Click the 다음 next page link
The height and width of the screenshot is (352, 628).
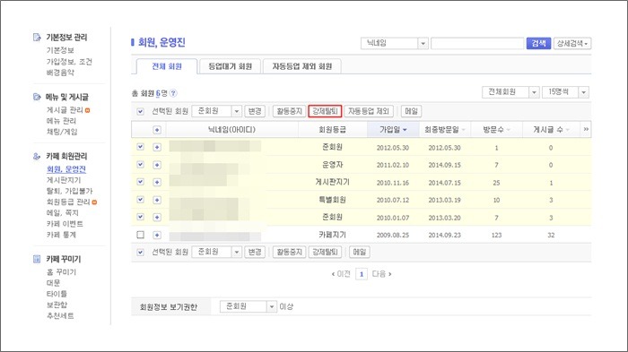[381, 274]
